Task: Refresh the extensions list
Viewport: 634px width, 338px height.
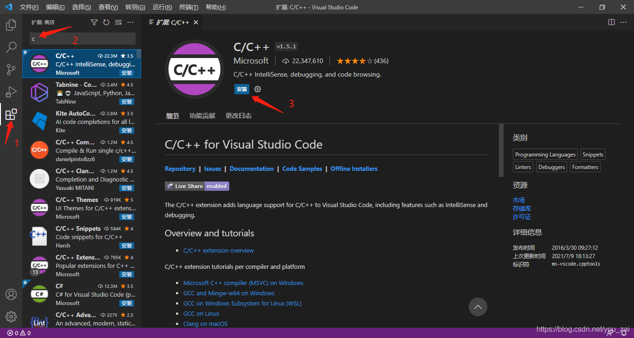Action: (x=106, y=22)
